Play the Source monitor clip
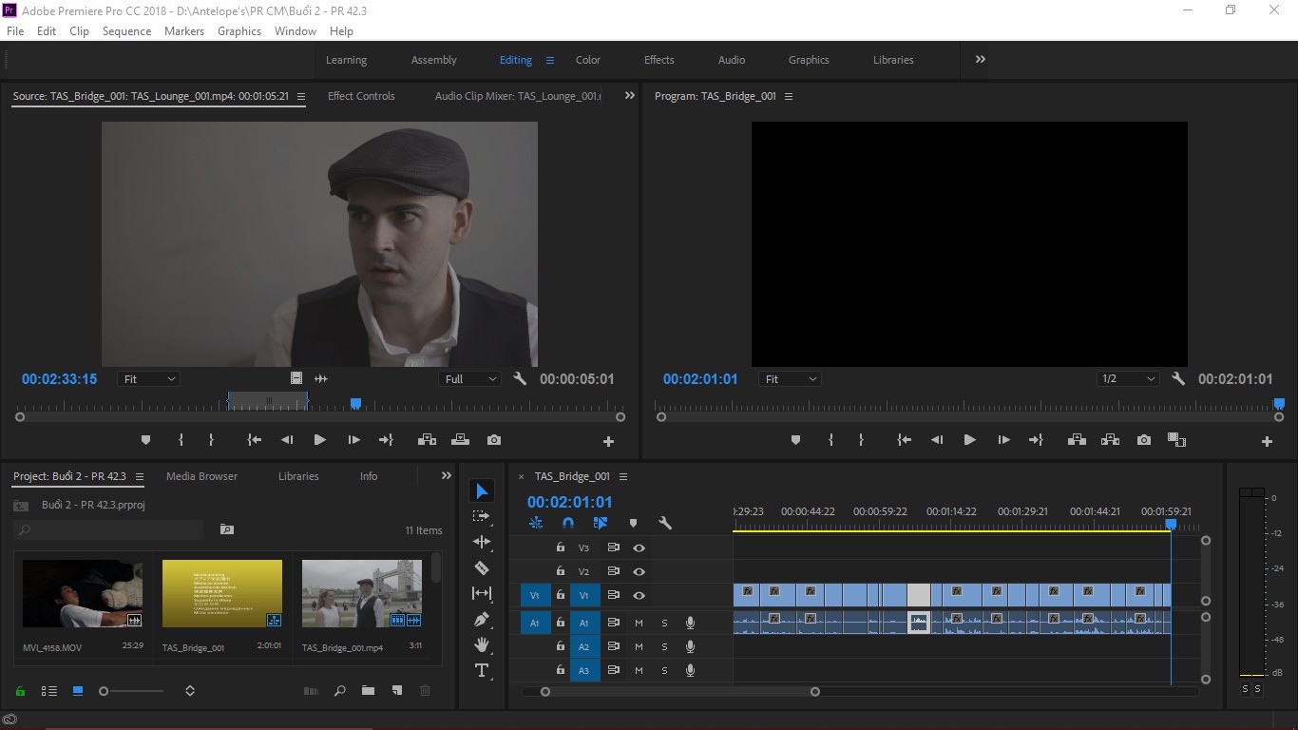Image resolution: width=1298 pixels, height=730 pixels. tap(319, 440)
